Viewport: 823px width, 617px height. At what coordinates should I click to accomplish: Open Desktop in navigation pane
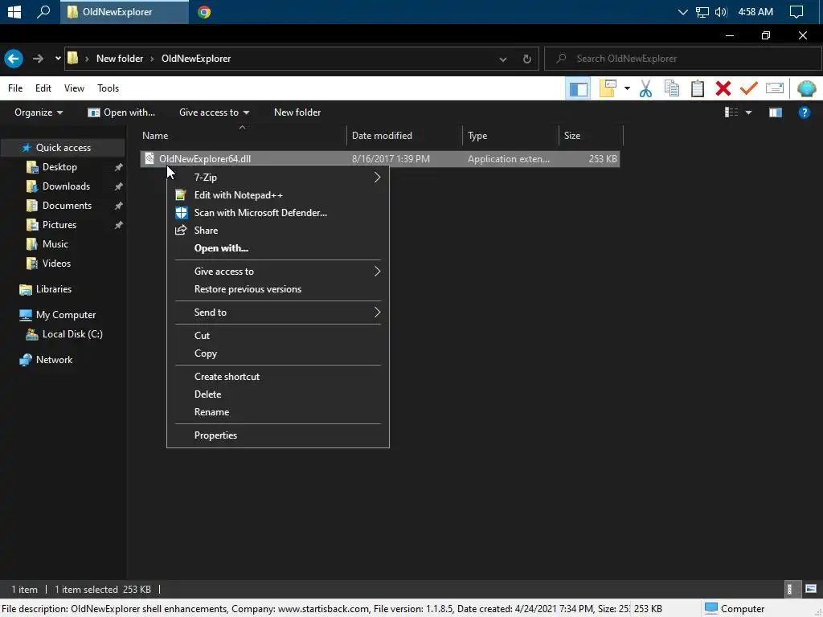click(x=59, y=167)
